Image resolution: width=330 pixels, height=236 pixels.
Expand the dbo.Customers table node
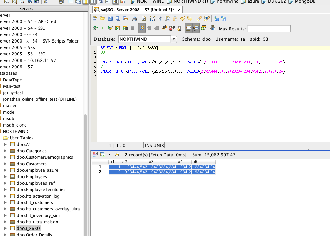(5, 164)
